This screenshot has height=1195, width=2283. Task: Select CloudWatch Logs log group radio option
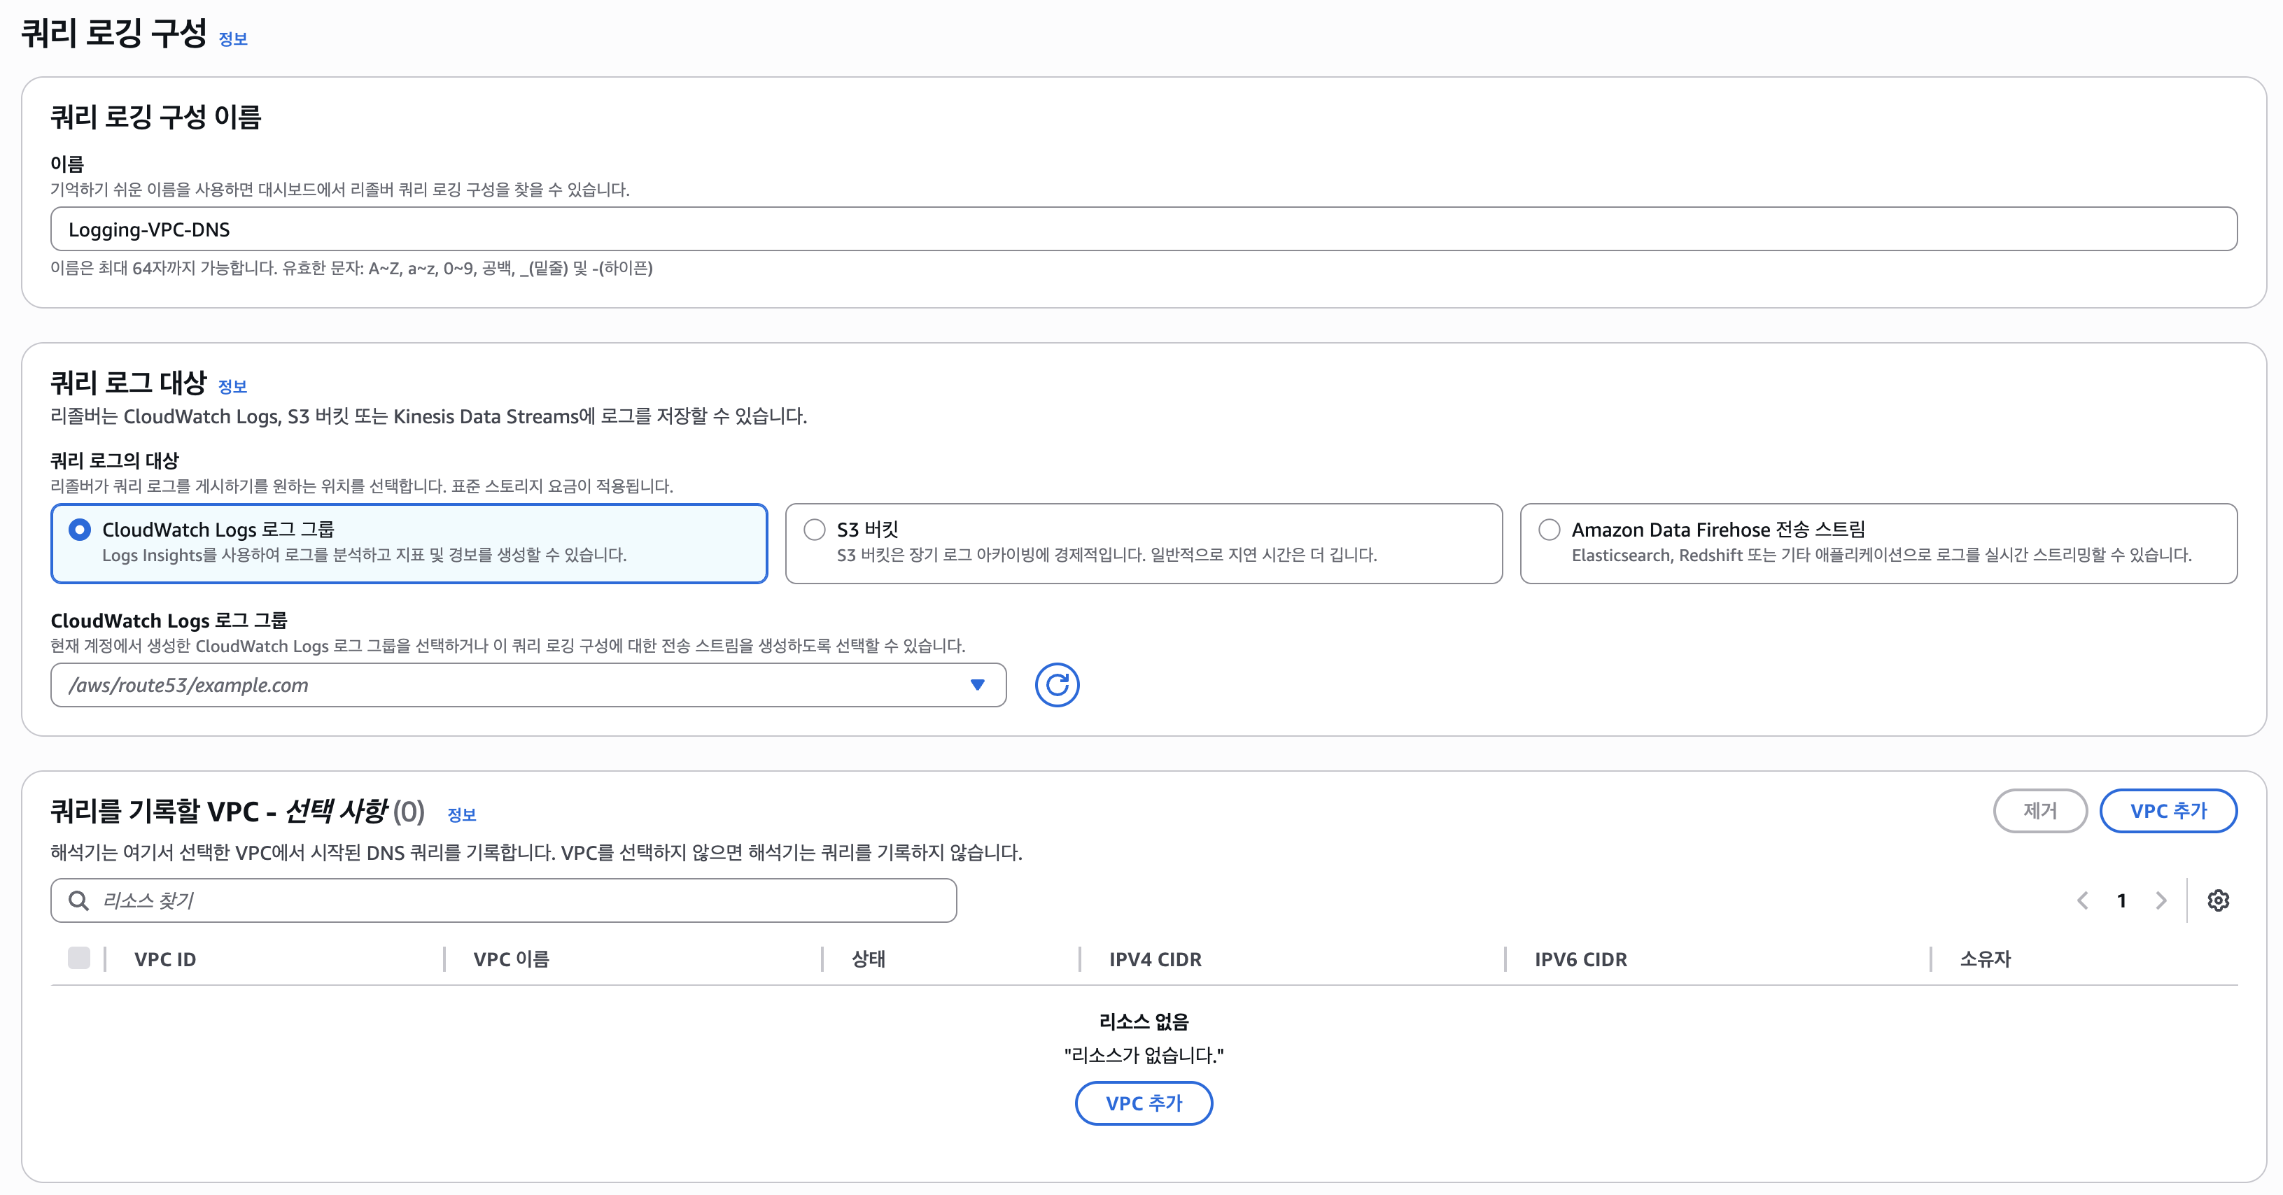[80, 530]
